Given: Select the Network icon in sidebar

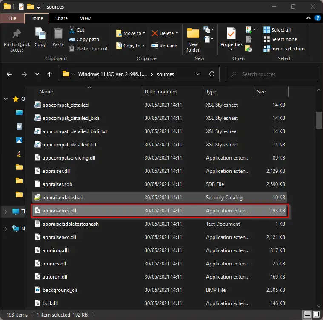Looking at the screenshot, I should (x=16, y=229).
